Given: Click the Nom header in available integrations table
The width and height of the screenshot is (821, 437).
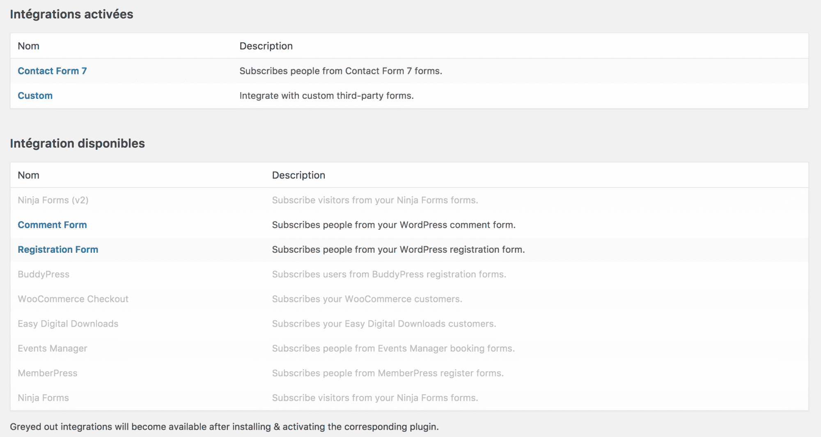Looking at the screenshot, I should 28,175.
